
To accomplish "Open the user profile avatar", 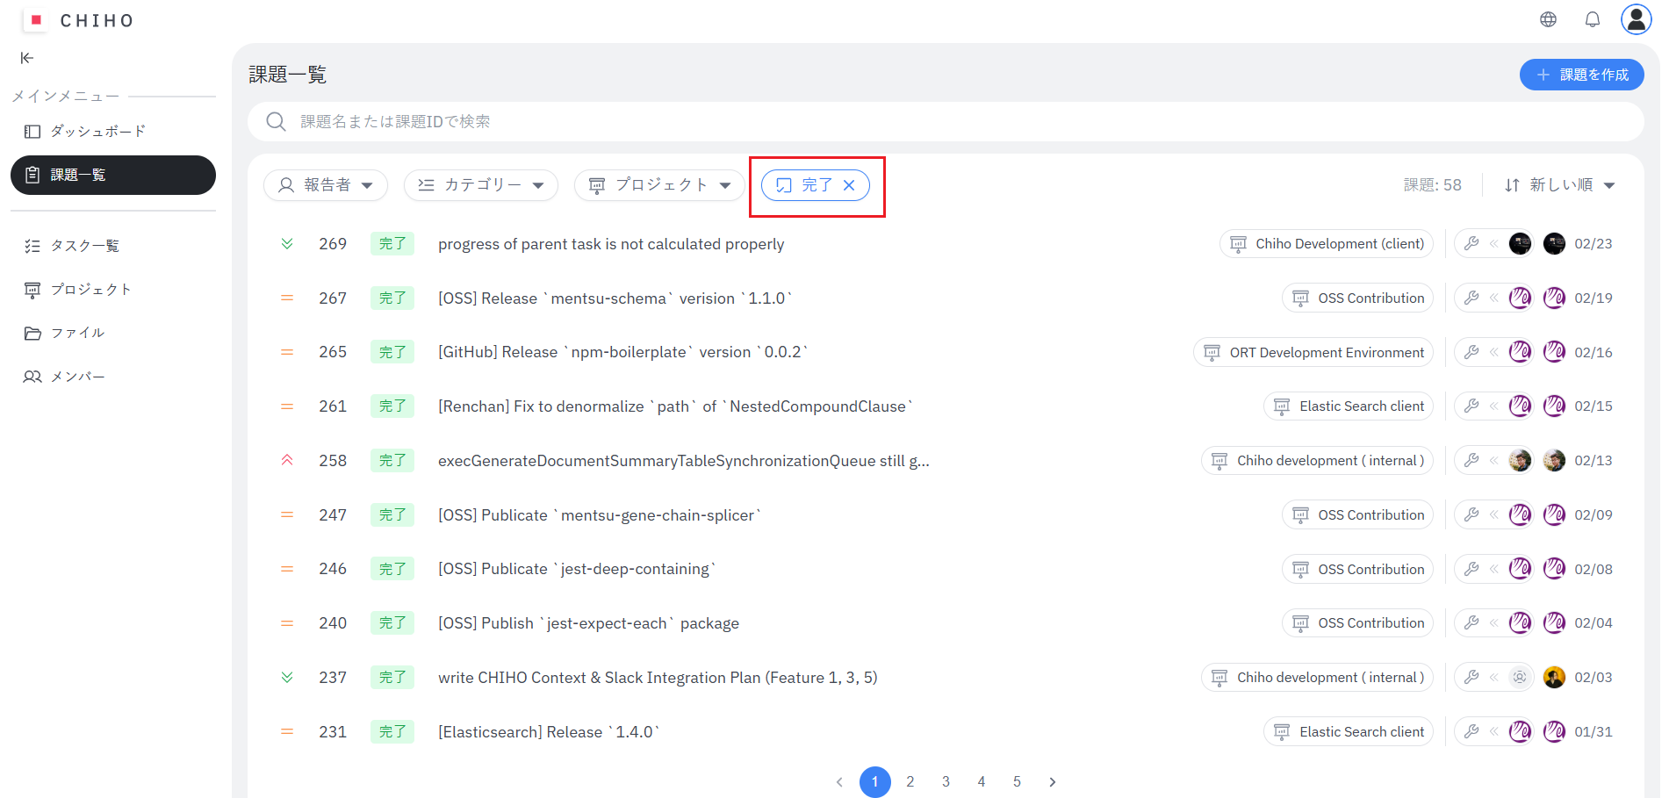I will (1636, 19).
